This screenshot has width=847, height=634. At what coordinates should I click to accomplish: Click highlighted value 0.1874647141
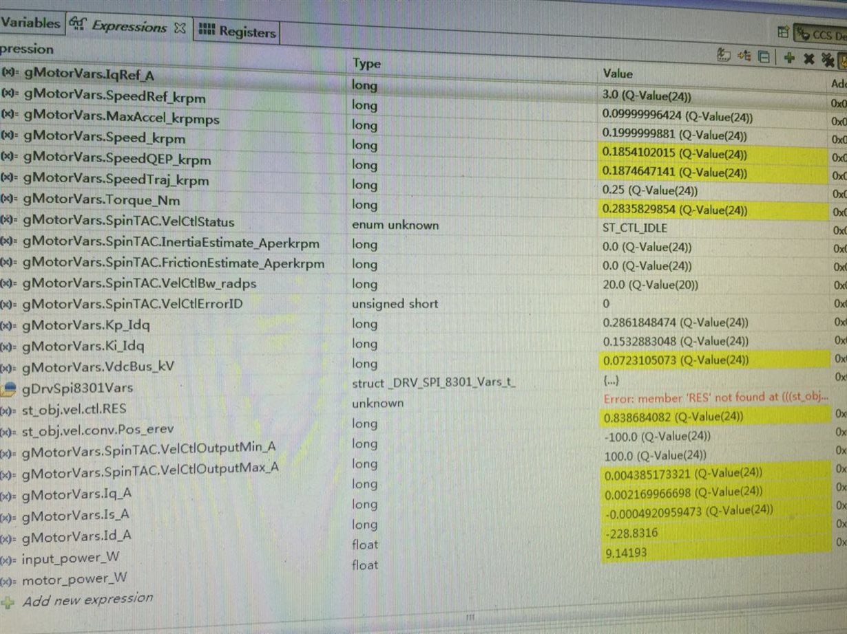(675, 173)
